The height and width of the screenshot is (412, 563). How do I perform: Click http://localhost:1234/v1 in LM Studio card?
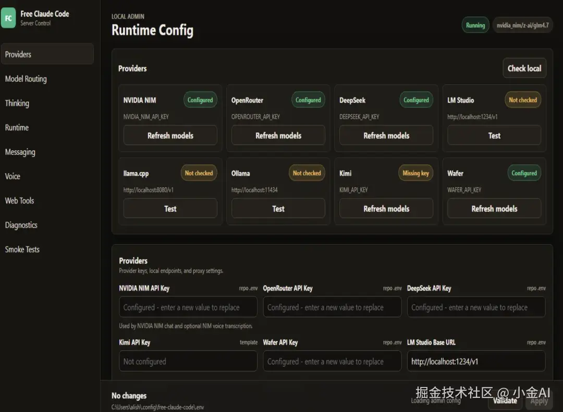[x=472, y=117]
